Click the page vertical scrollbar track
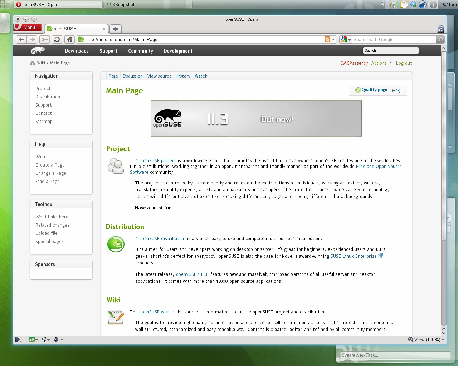Screen dimensions: 458x366 coord(444,179)
